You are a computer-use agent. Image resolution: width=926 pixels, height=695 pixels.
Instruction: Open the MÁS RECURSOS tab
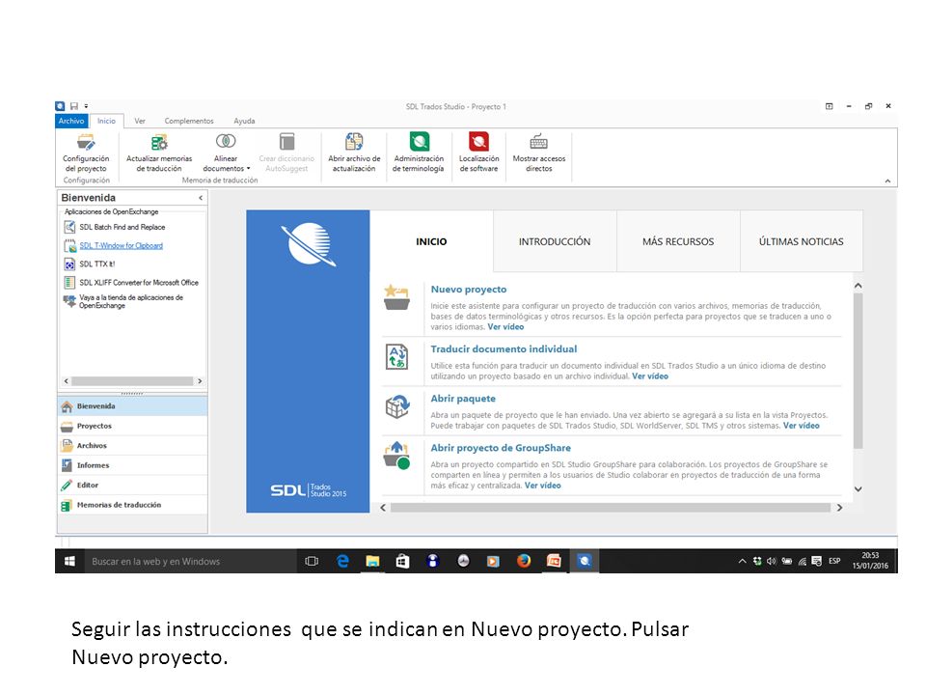(678, 241)
